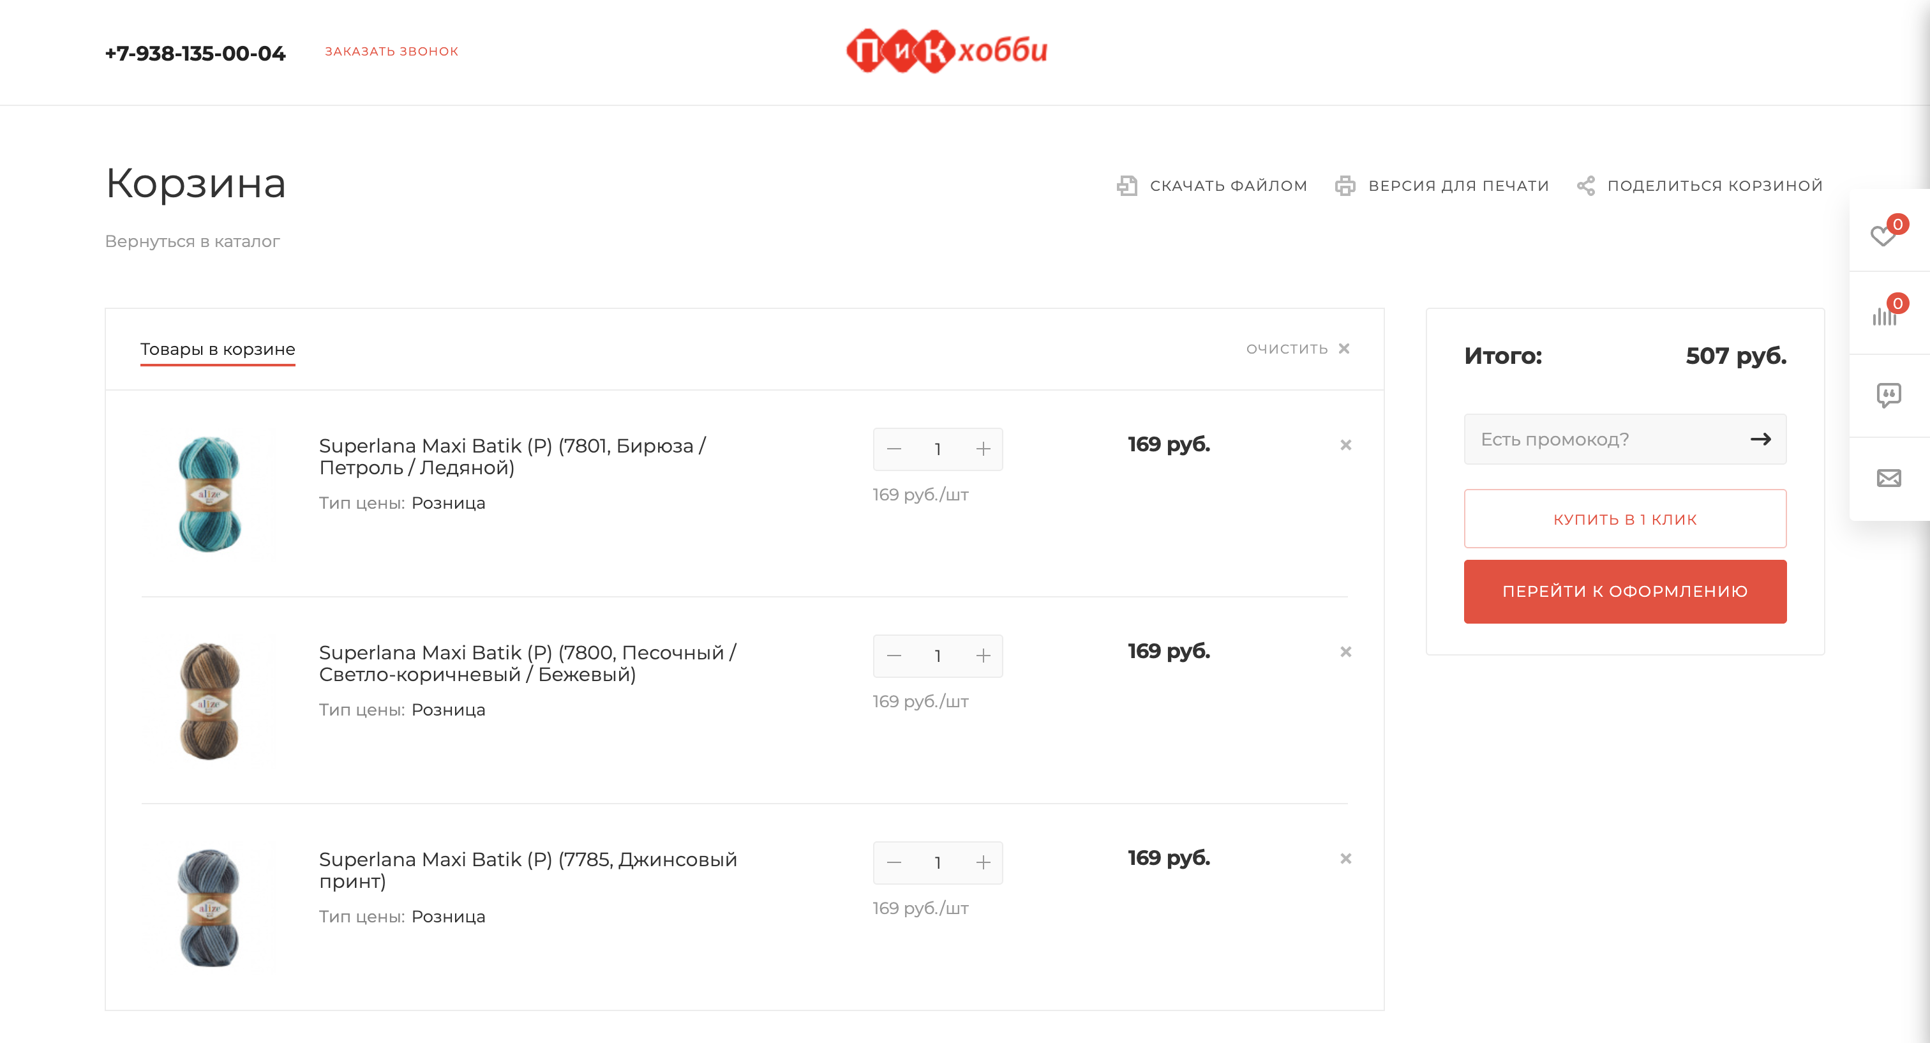
Task: Click quantity field of 7800 Песочный item
Action: point(938,656)
